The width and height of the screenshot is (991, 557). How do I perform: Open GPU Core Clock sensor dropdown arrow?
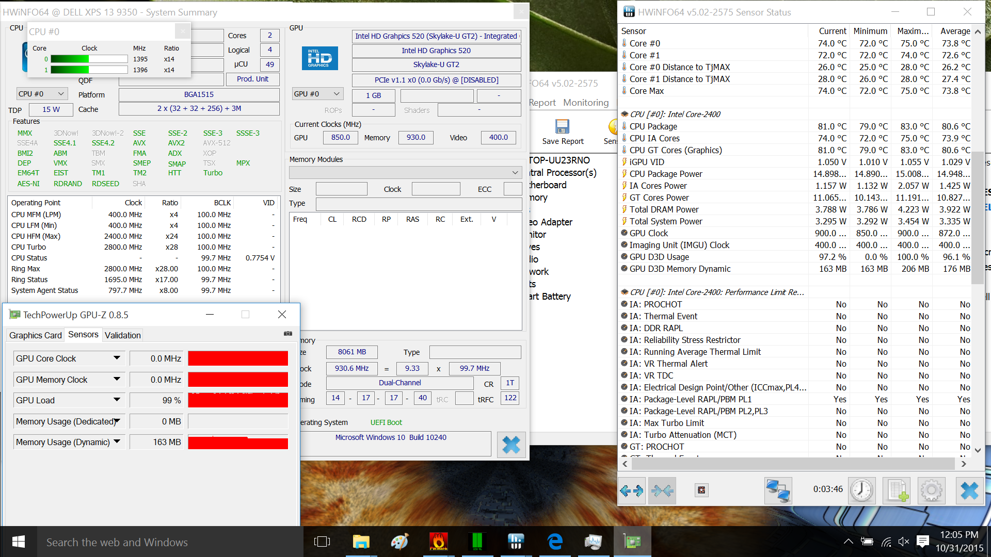117,358
